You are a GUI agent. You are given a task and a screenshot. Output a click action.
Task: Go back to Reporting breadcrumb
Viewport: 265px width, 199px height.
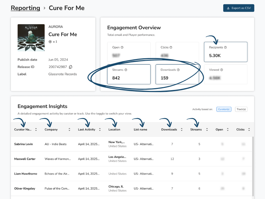pos(25,8)
